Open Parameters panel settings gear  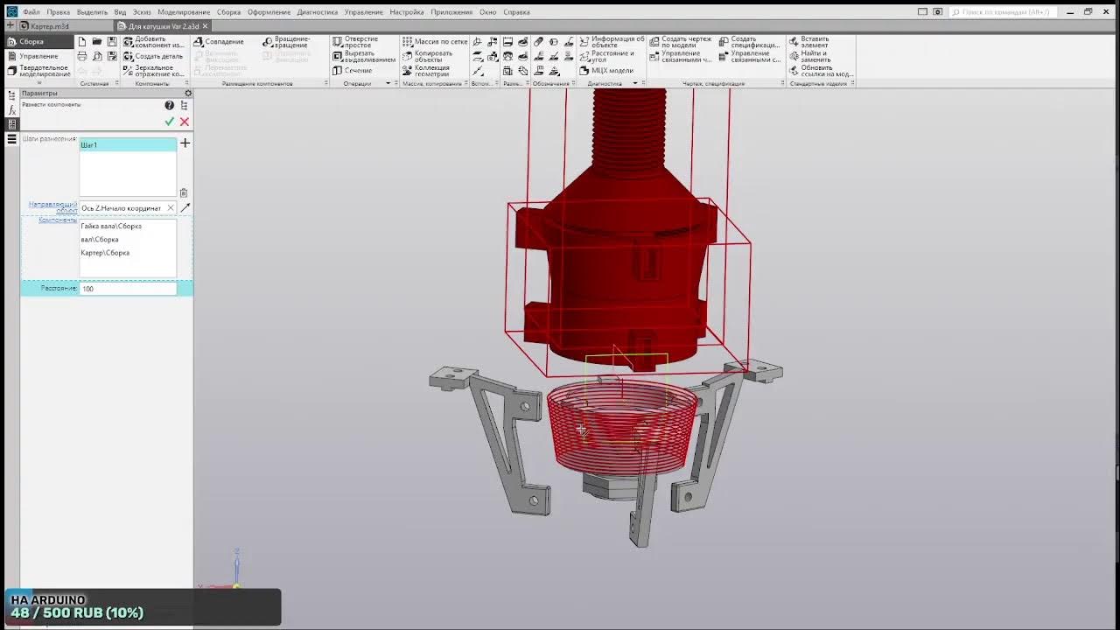[188, 93]
